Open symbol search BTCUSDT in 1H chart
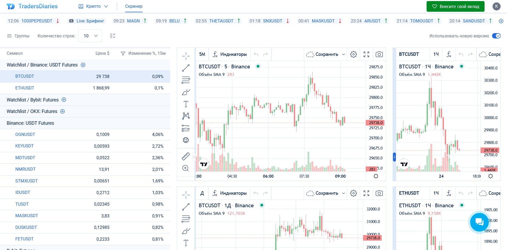This screenshot has height=250, width=507. click(x=409, y=54)
